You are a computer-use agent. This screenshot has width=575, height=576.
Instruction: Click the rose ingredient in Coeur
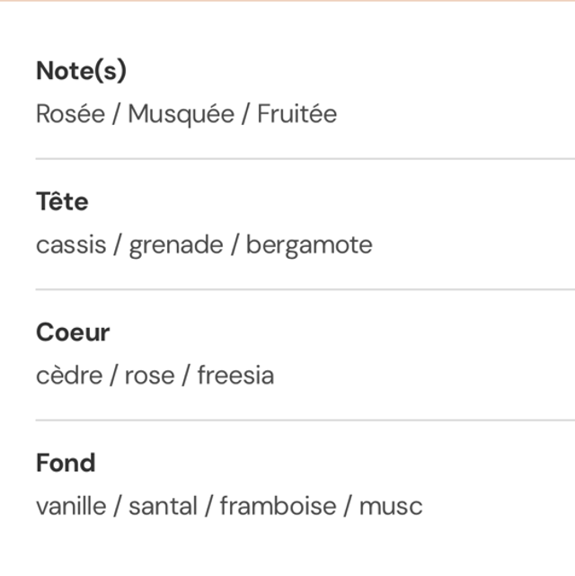coord(149,376)
